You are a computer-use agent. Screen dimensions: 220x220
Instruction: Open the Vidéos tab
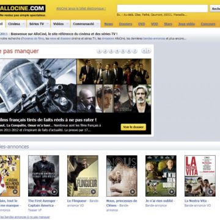[58, 24]
